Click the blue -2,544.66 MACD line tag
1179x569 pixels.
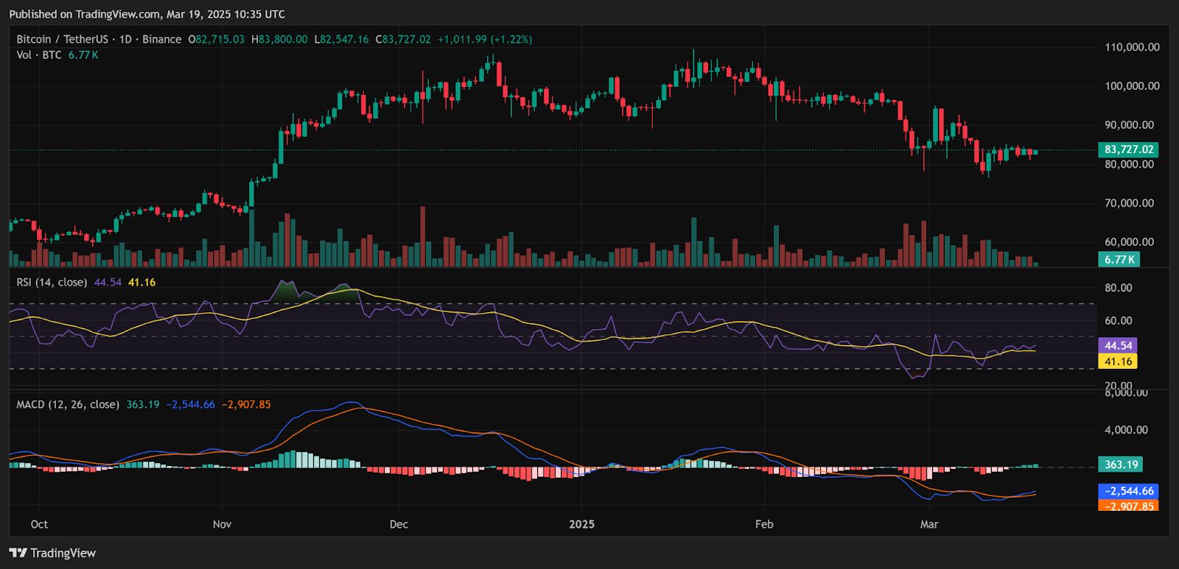coord(1127,491)
